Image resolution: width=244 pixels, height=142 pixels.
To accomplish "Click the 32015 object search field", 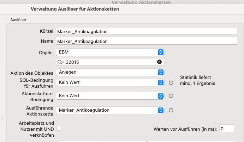I will [x=110, y=62].
